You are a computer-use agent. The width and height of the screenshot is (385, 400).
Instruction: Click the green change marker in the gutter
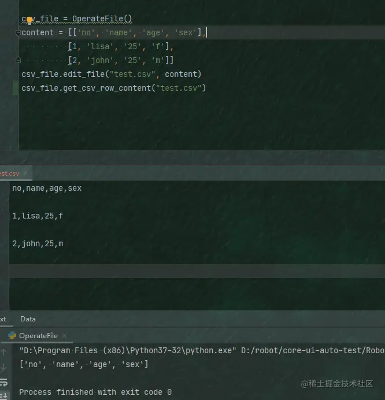pyautogui.click(x=16, y=88)
